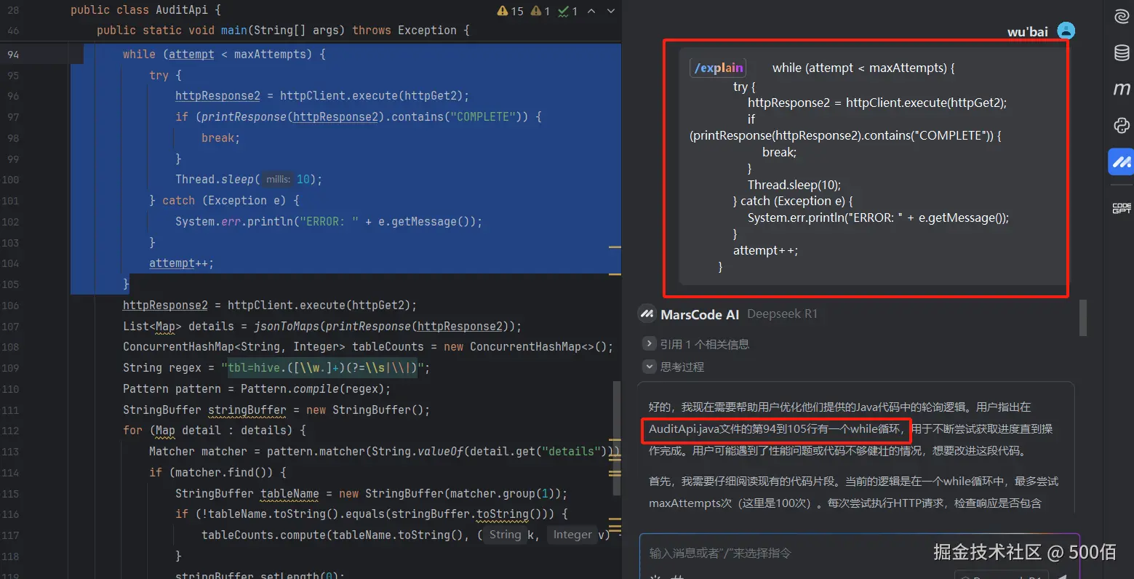This screenshot has height=579, width=1134.
Task: Click the message input field
Action: [858, 553]
